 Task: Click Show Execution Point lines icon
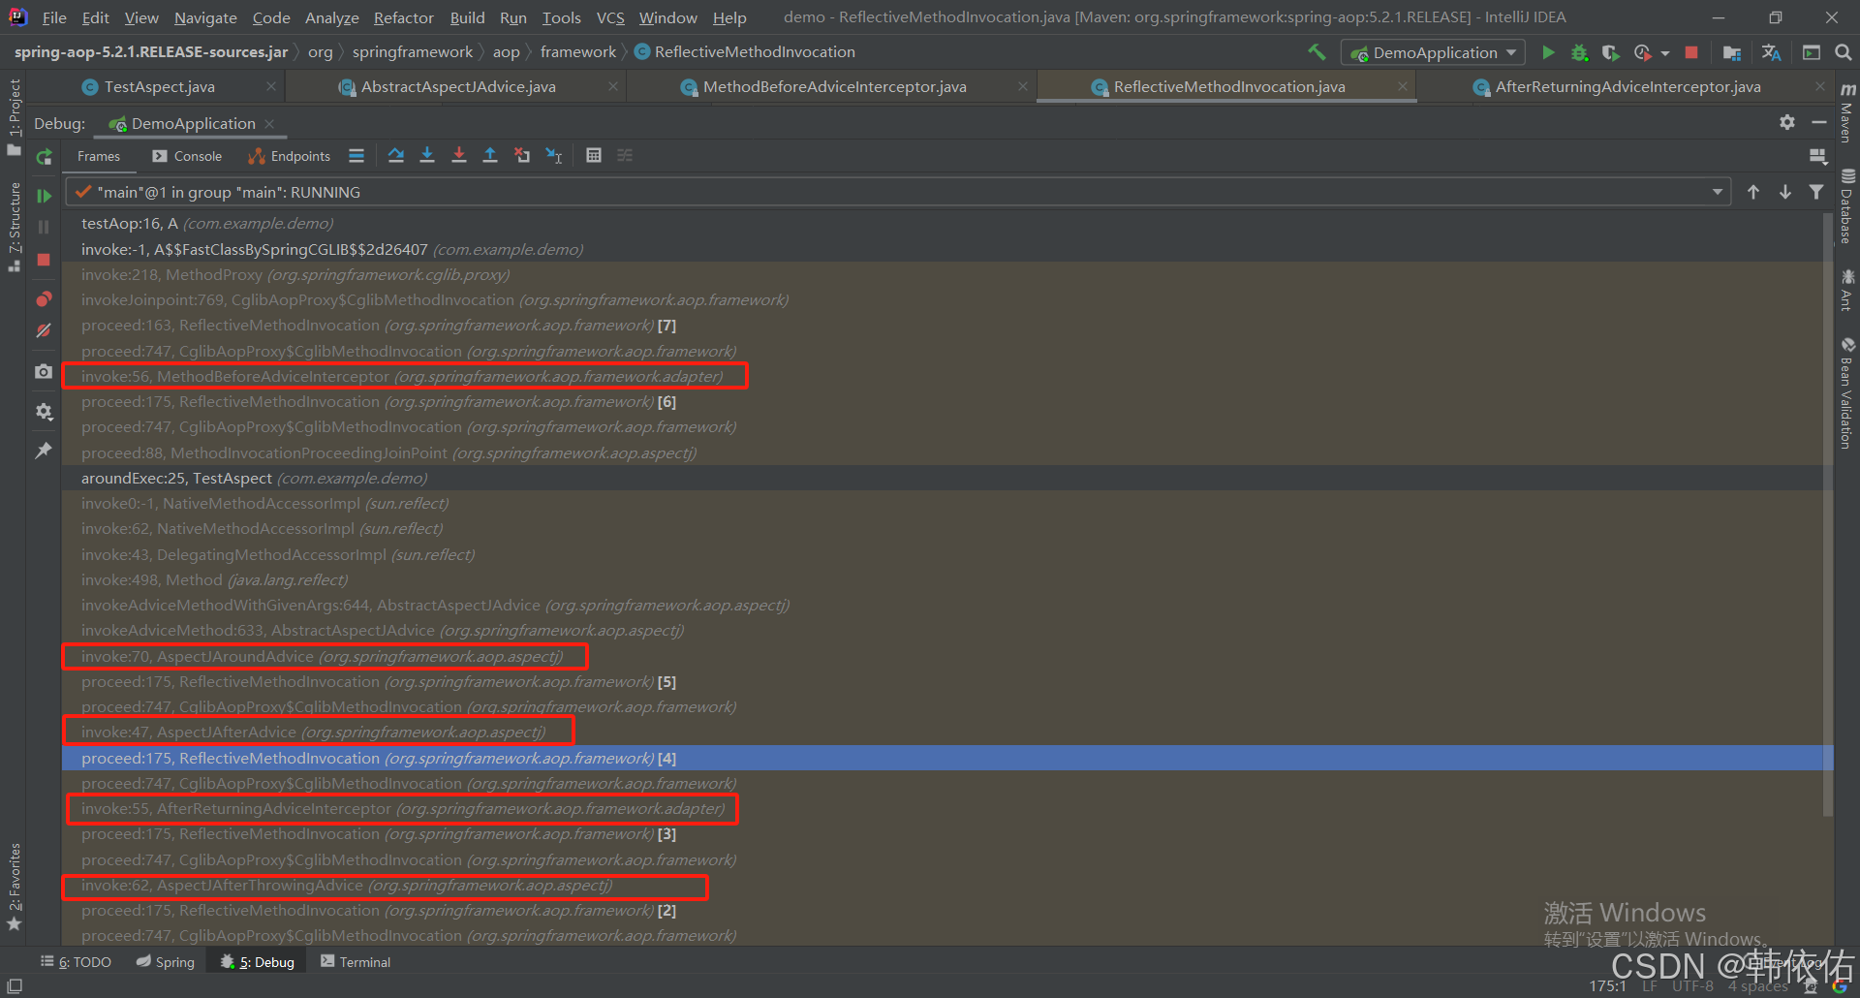click(x=356, y=156)
